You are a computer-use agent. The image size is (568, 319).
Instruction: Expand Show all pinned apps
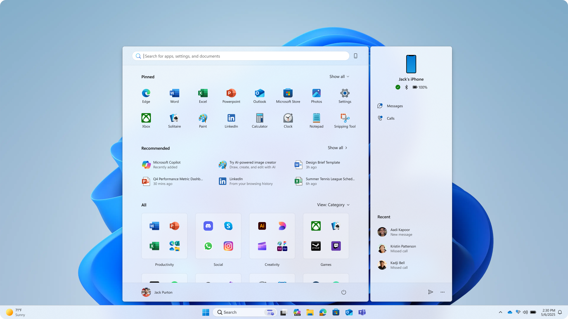coord(339,77)
